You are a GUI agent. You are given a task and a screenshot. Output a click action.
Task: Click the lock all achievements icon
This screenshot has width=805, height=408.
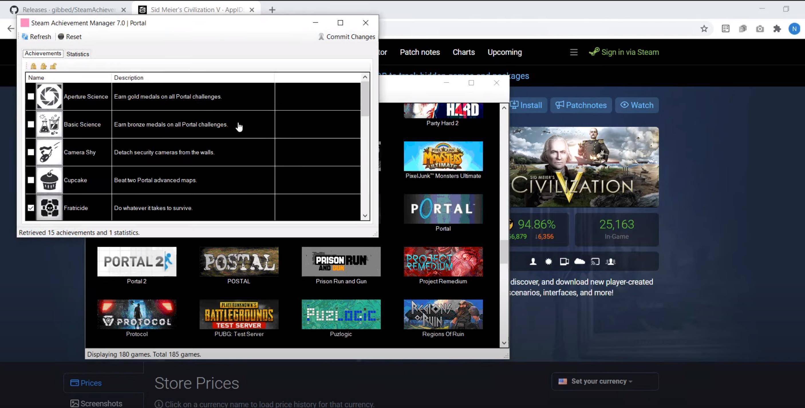click(x=33, y=66)
